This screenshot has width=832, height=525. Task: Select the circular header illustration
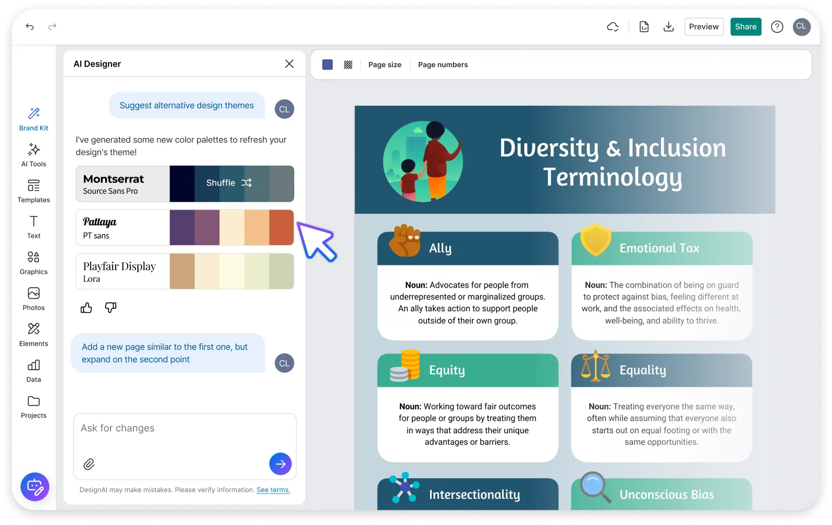click(423, 161)
